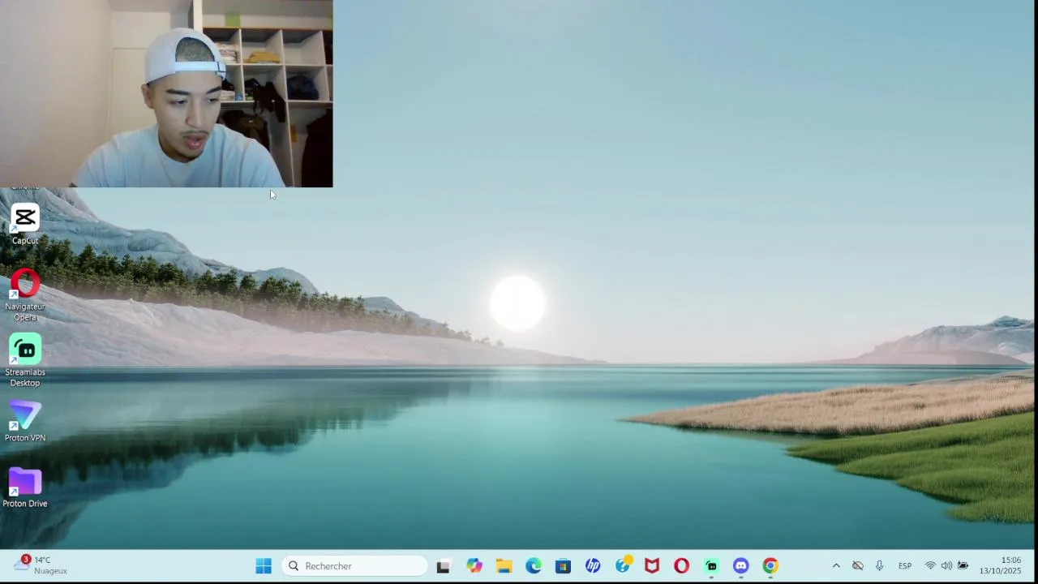Select the Streamlabs Desktop shortcut

point(25,361)
